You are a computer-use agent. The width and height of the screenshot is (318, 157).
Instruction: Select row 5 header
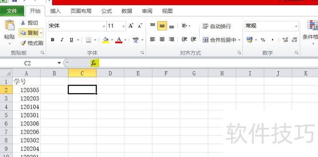click(6, 115)
